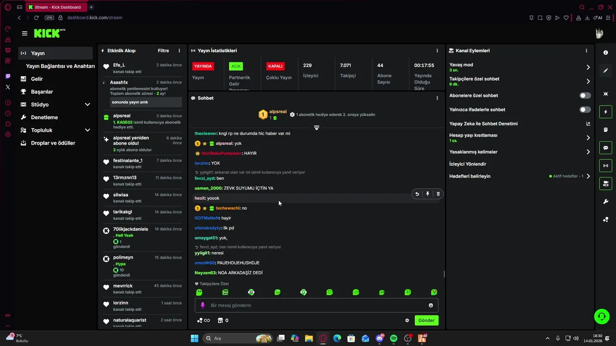Image resolution: width=616 pixels, height=346 pixels.
Task: Click Twitch icon in Opera sidebar
Action: click(8, 76)
